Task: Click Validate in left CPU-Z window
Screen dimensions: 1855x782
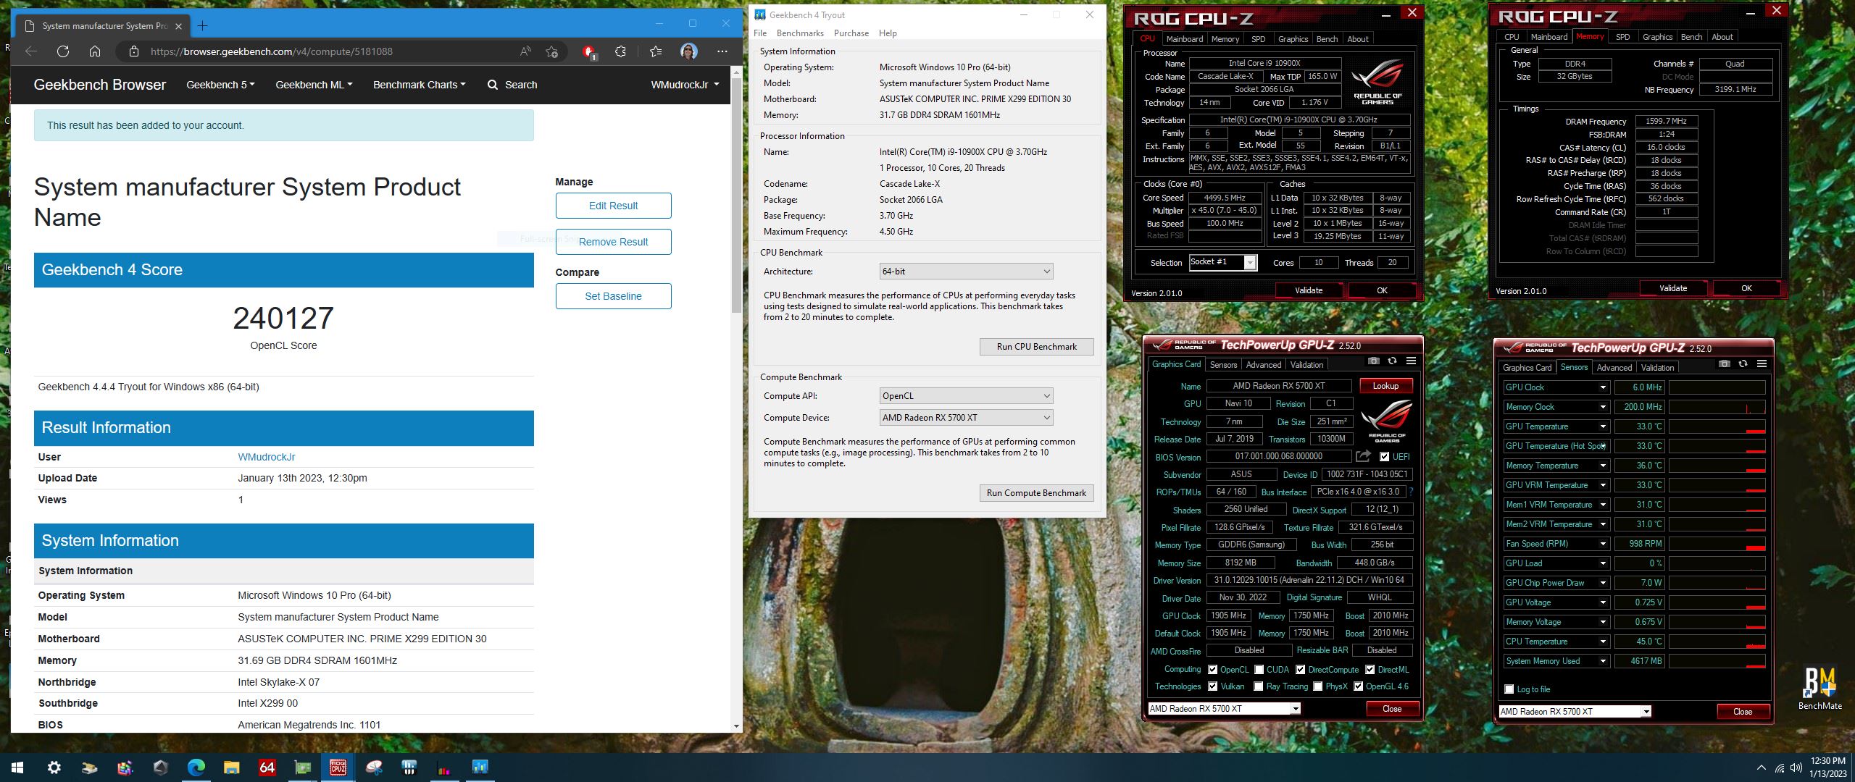Action: [x=1309, y=290]
